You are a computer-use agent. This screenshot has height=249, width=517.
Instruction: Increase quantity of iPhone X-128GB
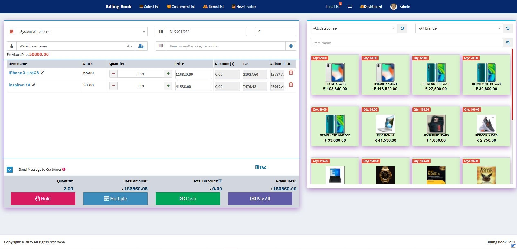pyautogui.click(x=168, y=74)
